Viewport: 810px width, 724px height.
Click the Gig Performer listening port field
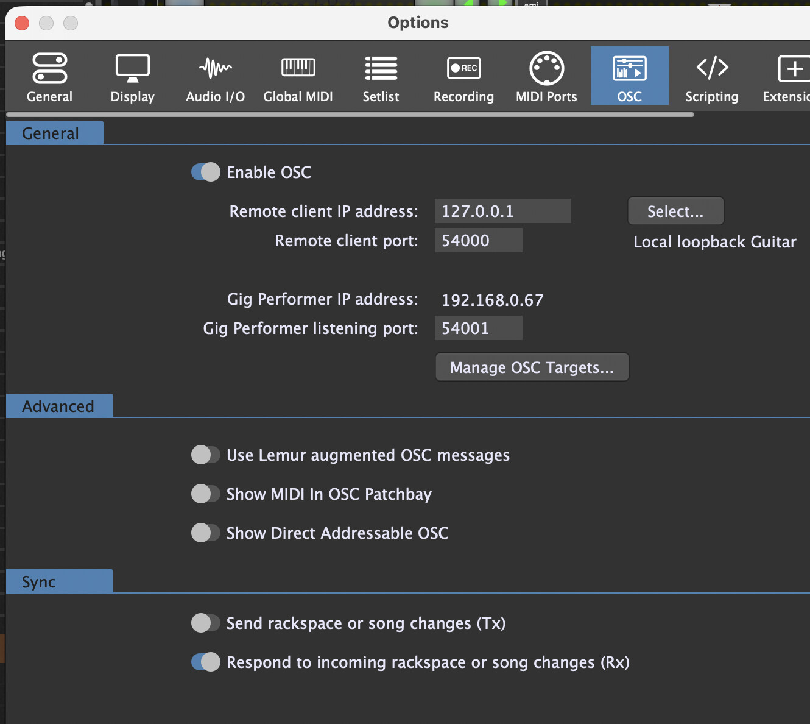pos(478,328)
